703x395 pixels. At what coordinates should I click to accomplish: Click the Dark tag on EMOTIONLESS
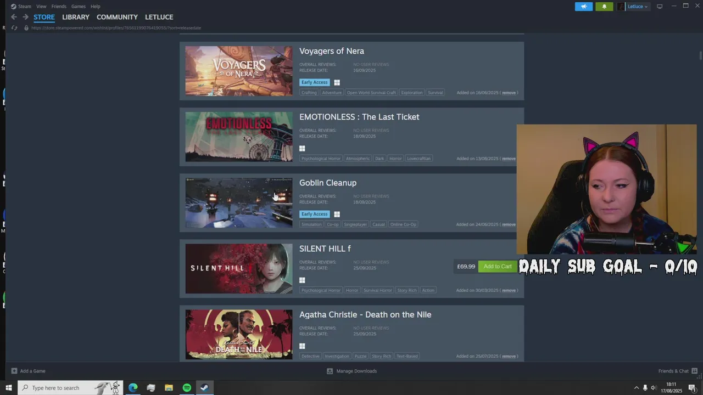pos(380,159)
